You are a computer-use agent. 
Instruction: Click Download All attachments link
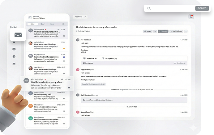(x=180, y=63)
